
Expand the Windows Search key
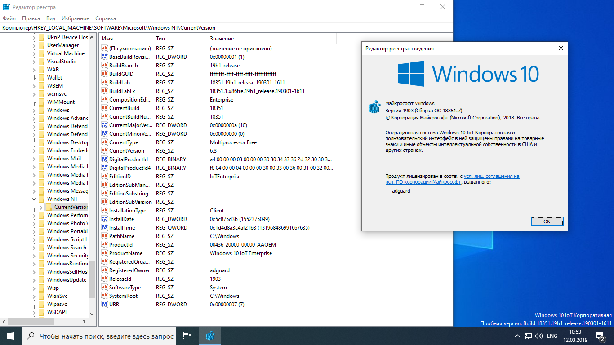34,248
